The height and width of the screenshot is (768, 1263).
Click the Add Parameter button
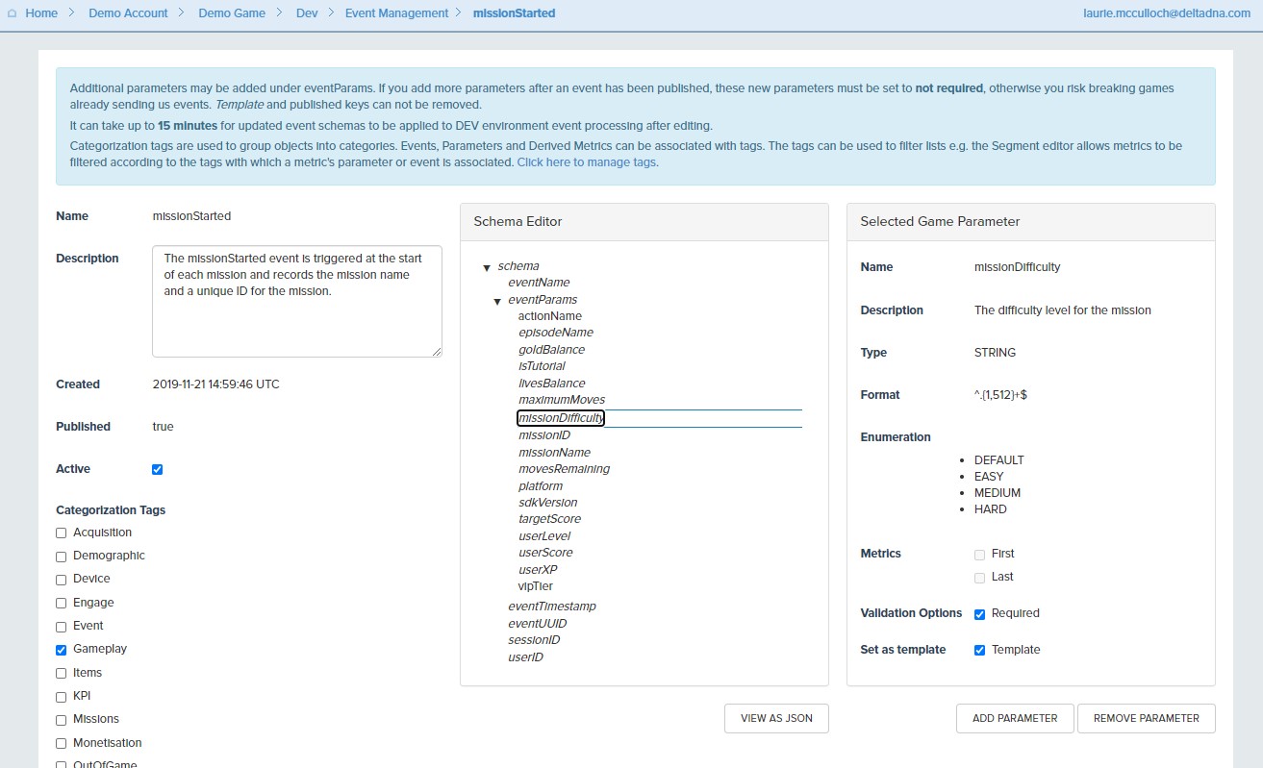1014,718
